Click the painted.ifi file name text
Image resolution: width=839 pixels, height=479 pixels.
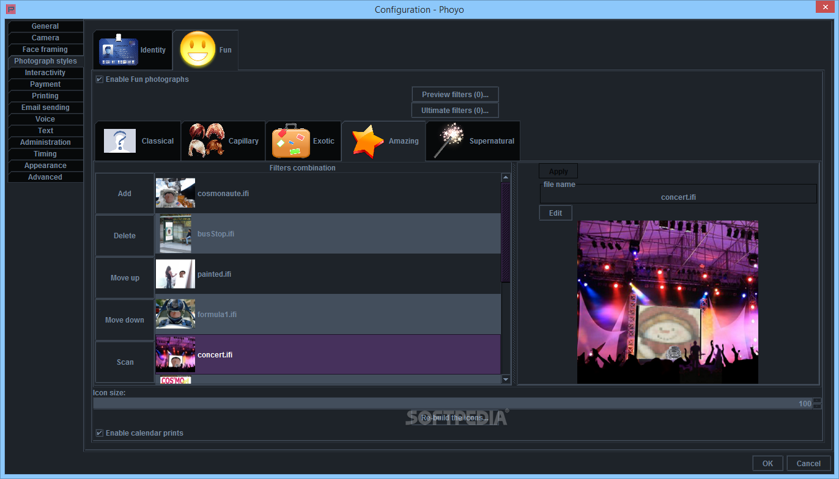[x=214, y=274]
